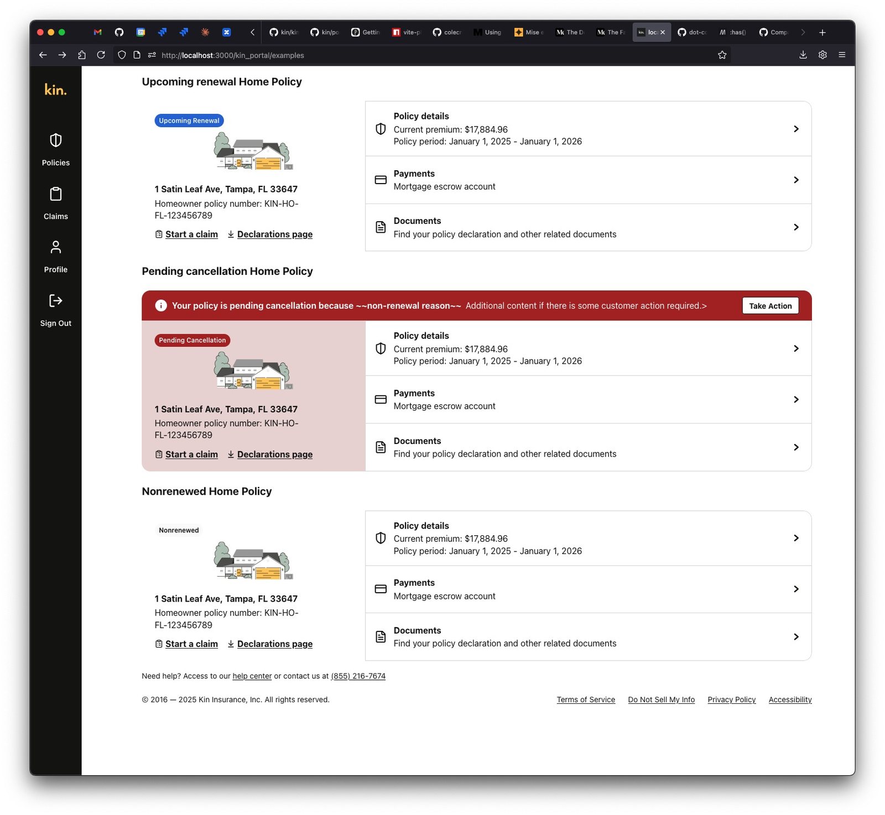Click the shield tracking protection icon
The height and width of the screenshot is (815, 885).
click(x=122, y=55)
